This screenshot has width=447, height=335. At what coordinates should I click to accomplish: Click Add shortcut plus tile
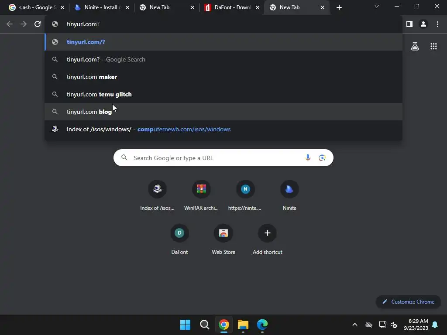(x=268, y=239)
